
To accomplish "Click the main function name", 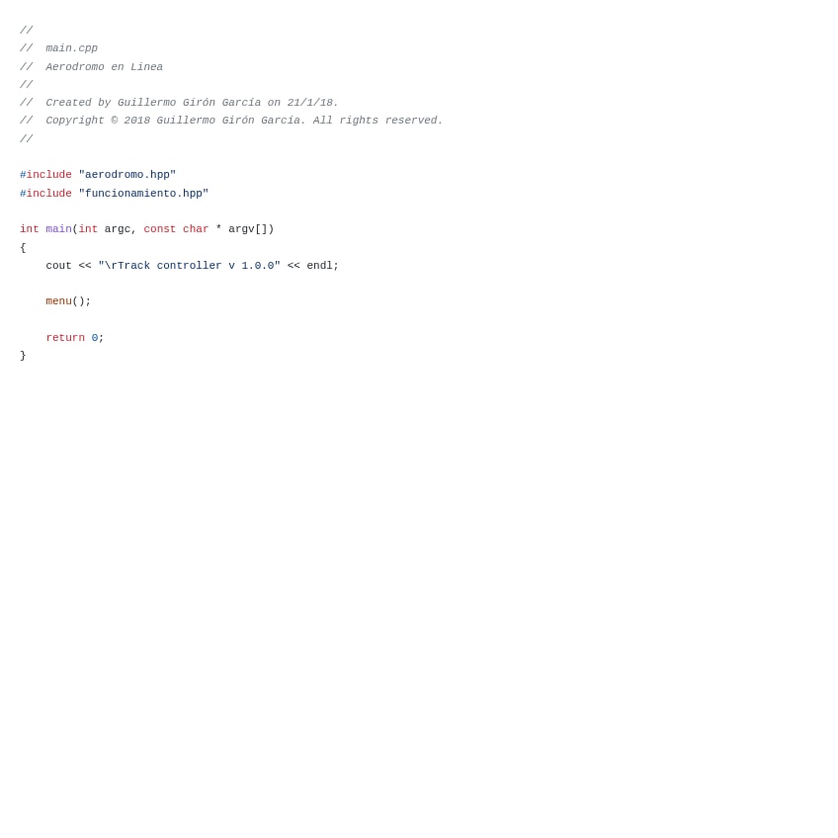I will click(58, 229).
